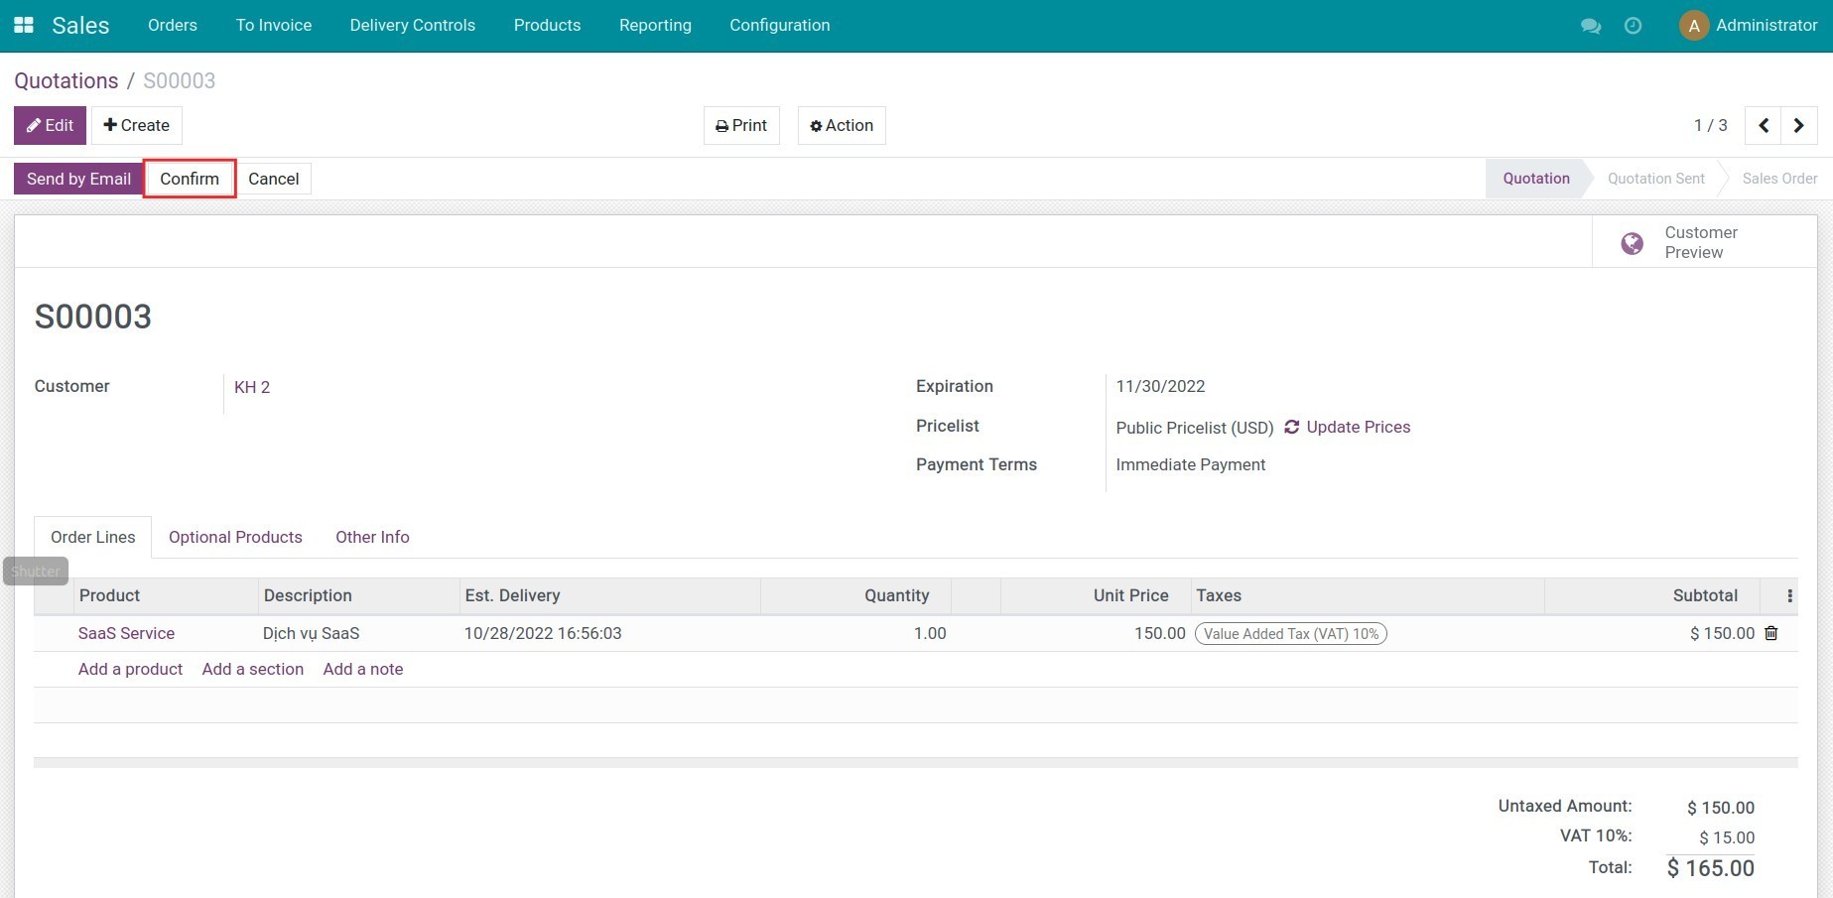Open customer KH 2 record

click(252, 387)
